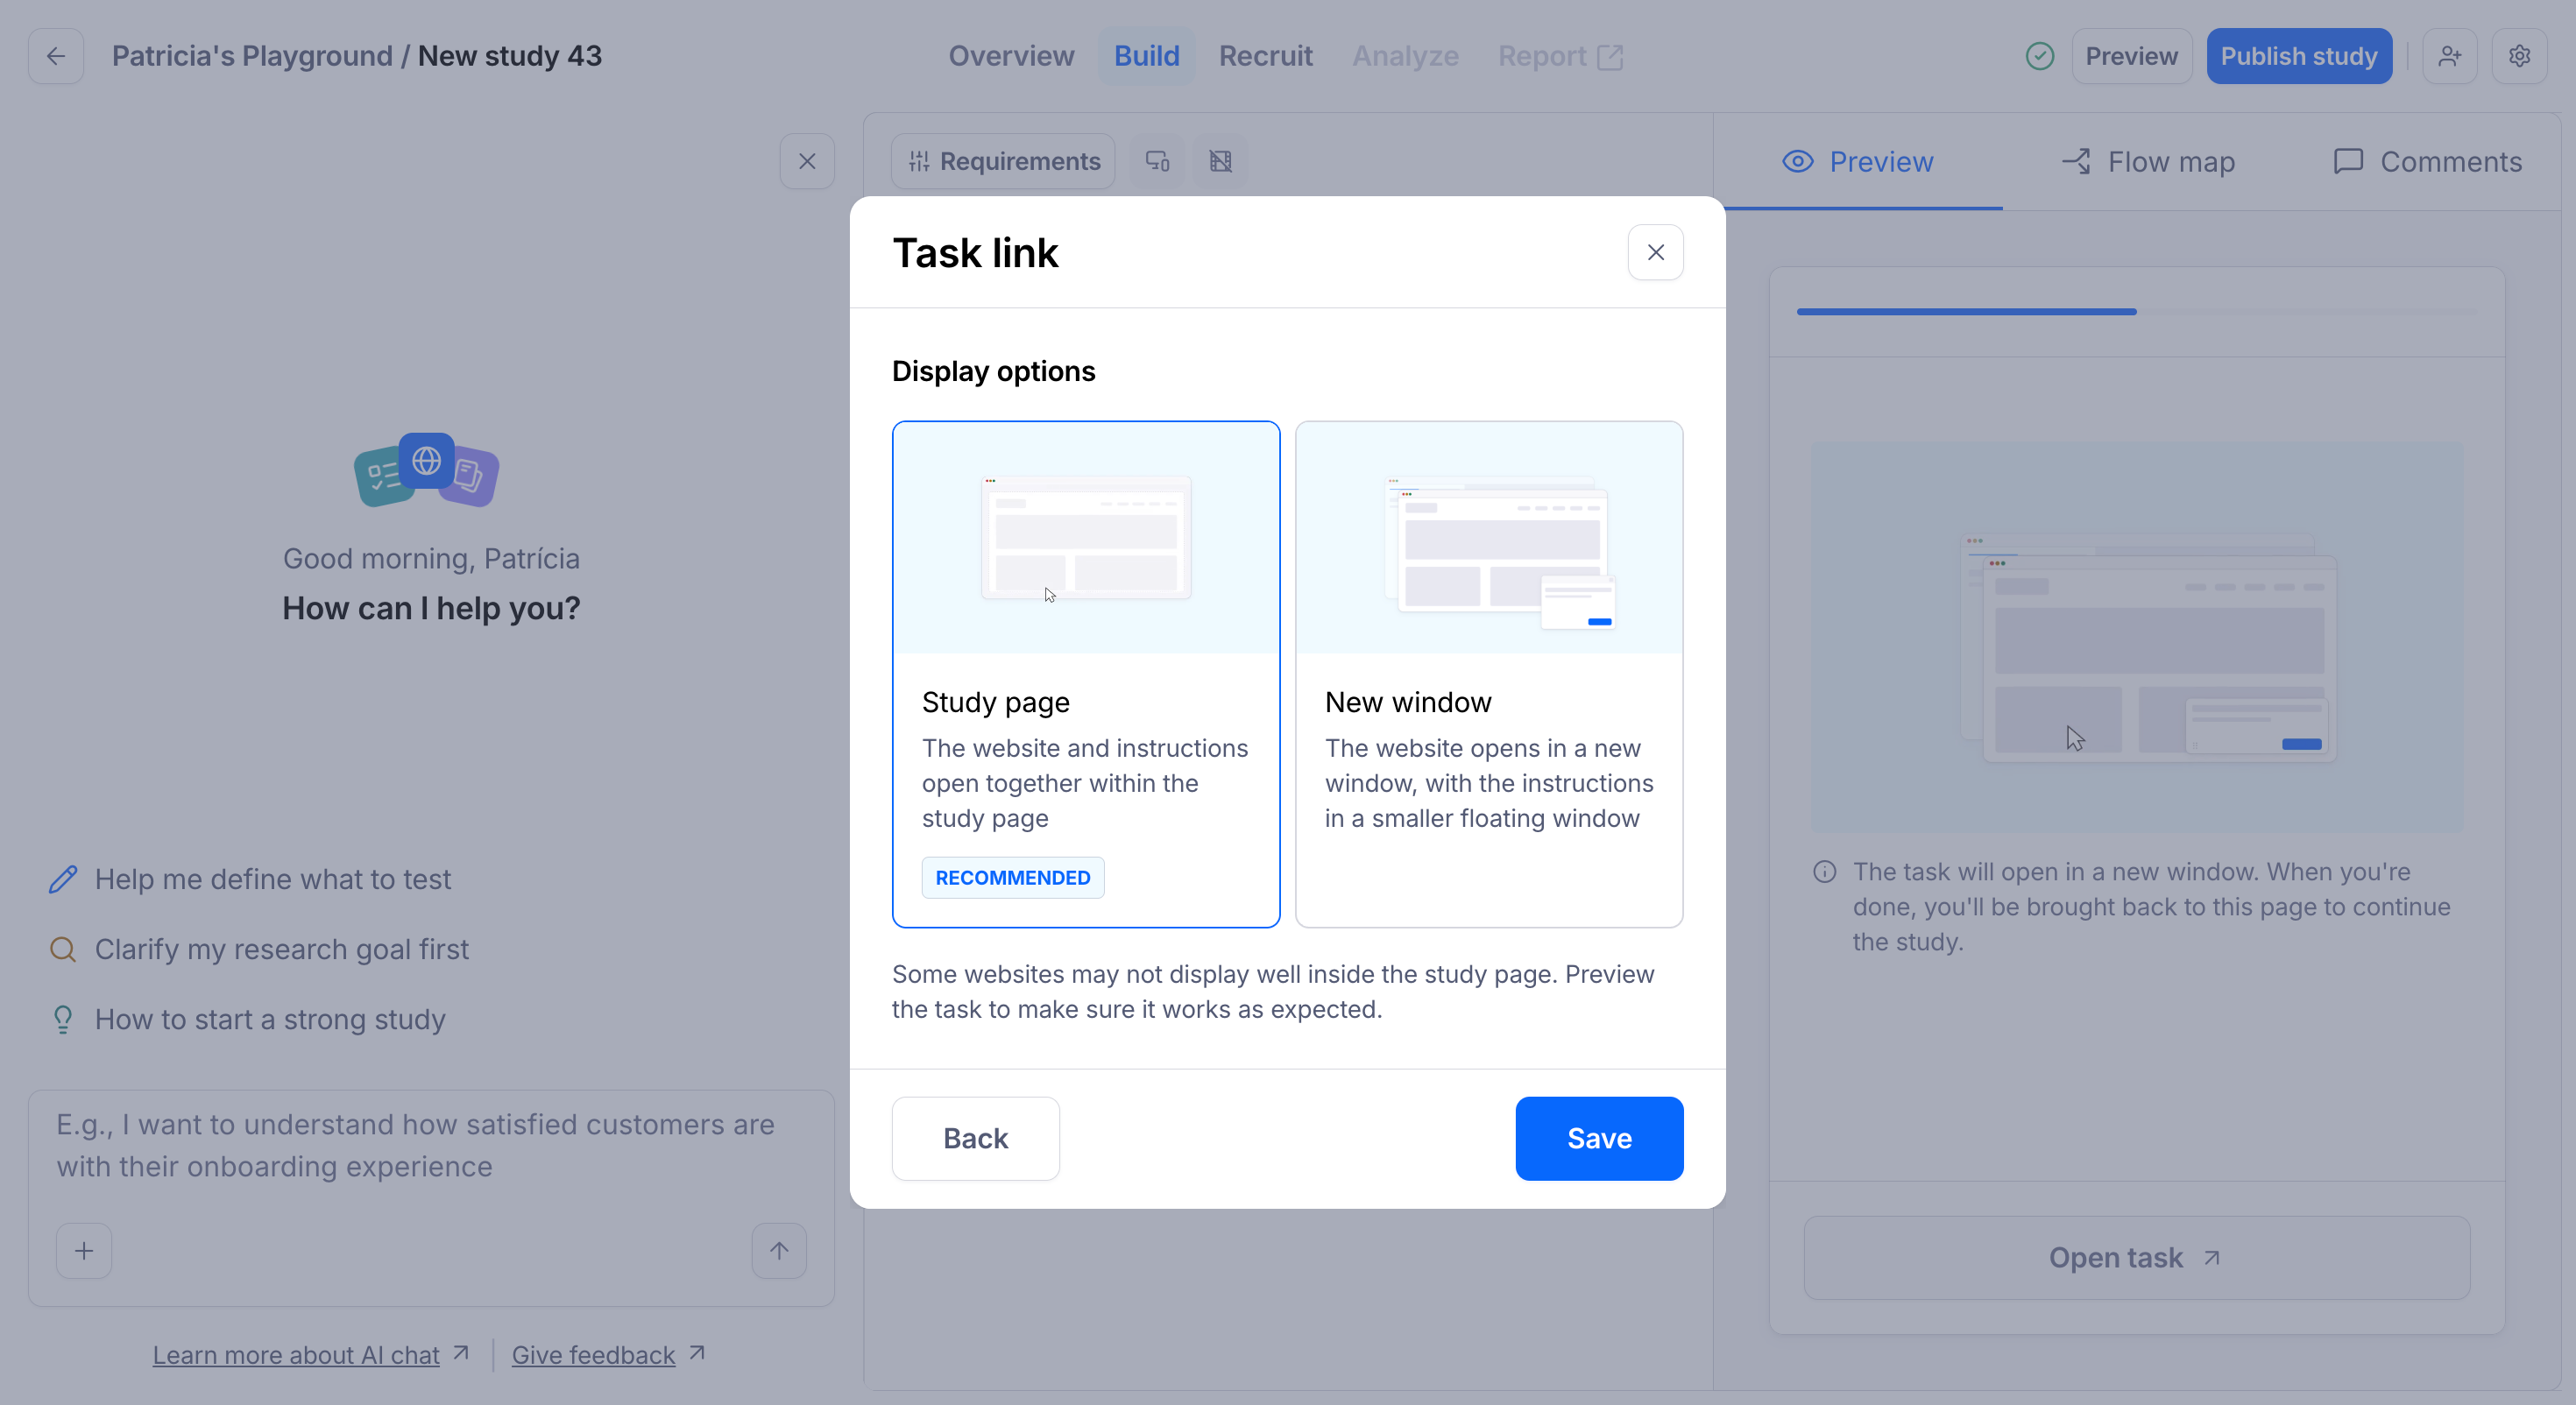Switch to the Flow map tab
2576x1405 pixels.
(x=2149, y=162)
